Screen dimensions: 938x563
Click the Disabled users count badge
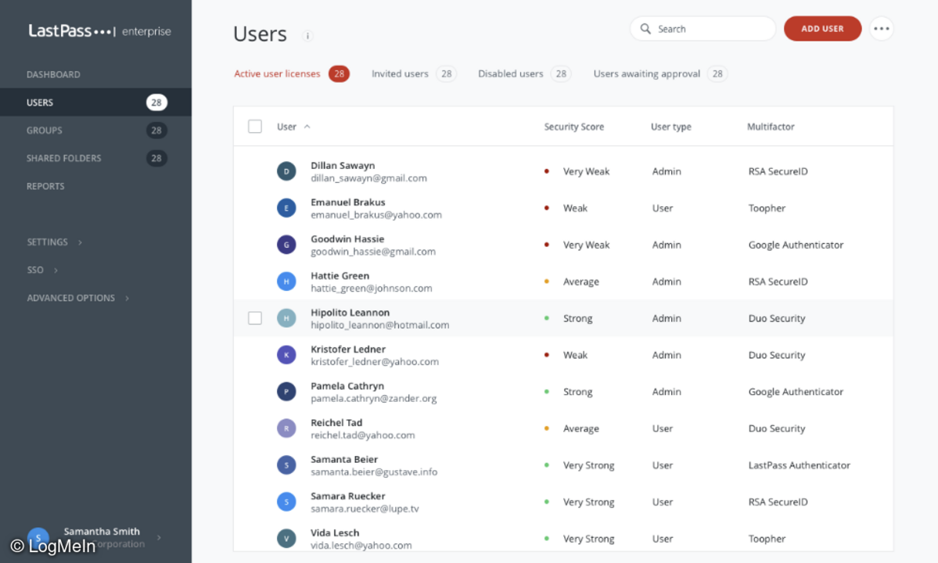click(x=560, y=74)
